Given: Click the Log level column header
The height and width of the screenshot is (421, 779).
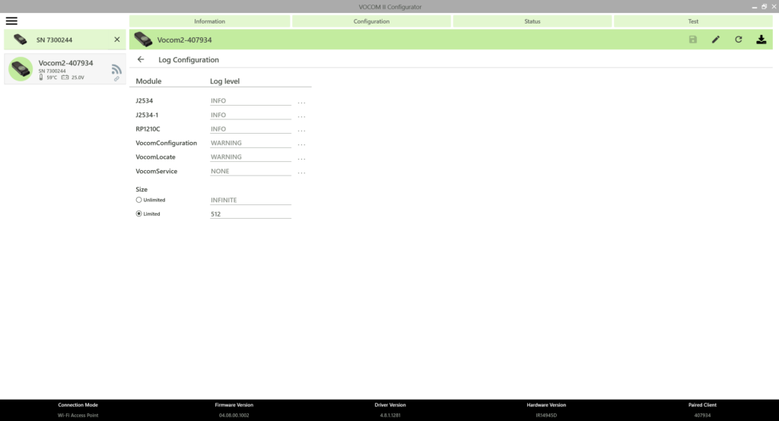Looking at the screenshot, I should pos(224,81).
